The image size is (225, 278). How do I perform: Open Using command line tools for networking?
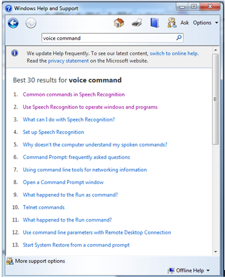[x=85, y=169]
